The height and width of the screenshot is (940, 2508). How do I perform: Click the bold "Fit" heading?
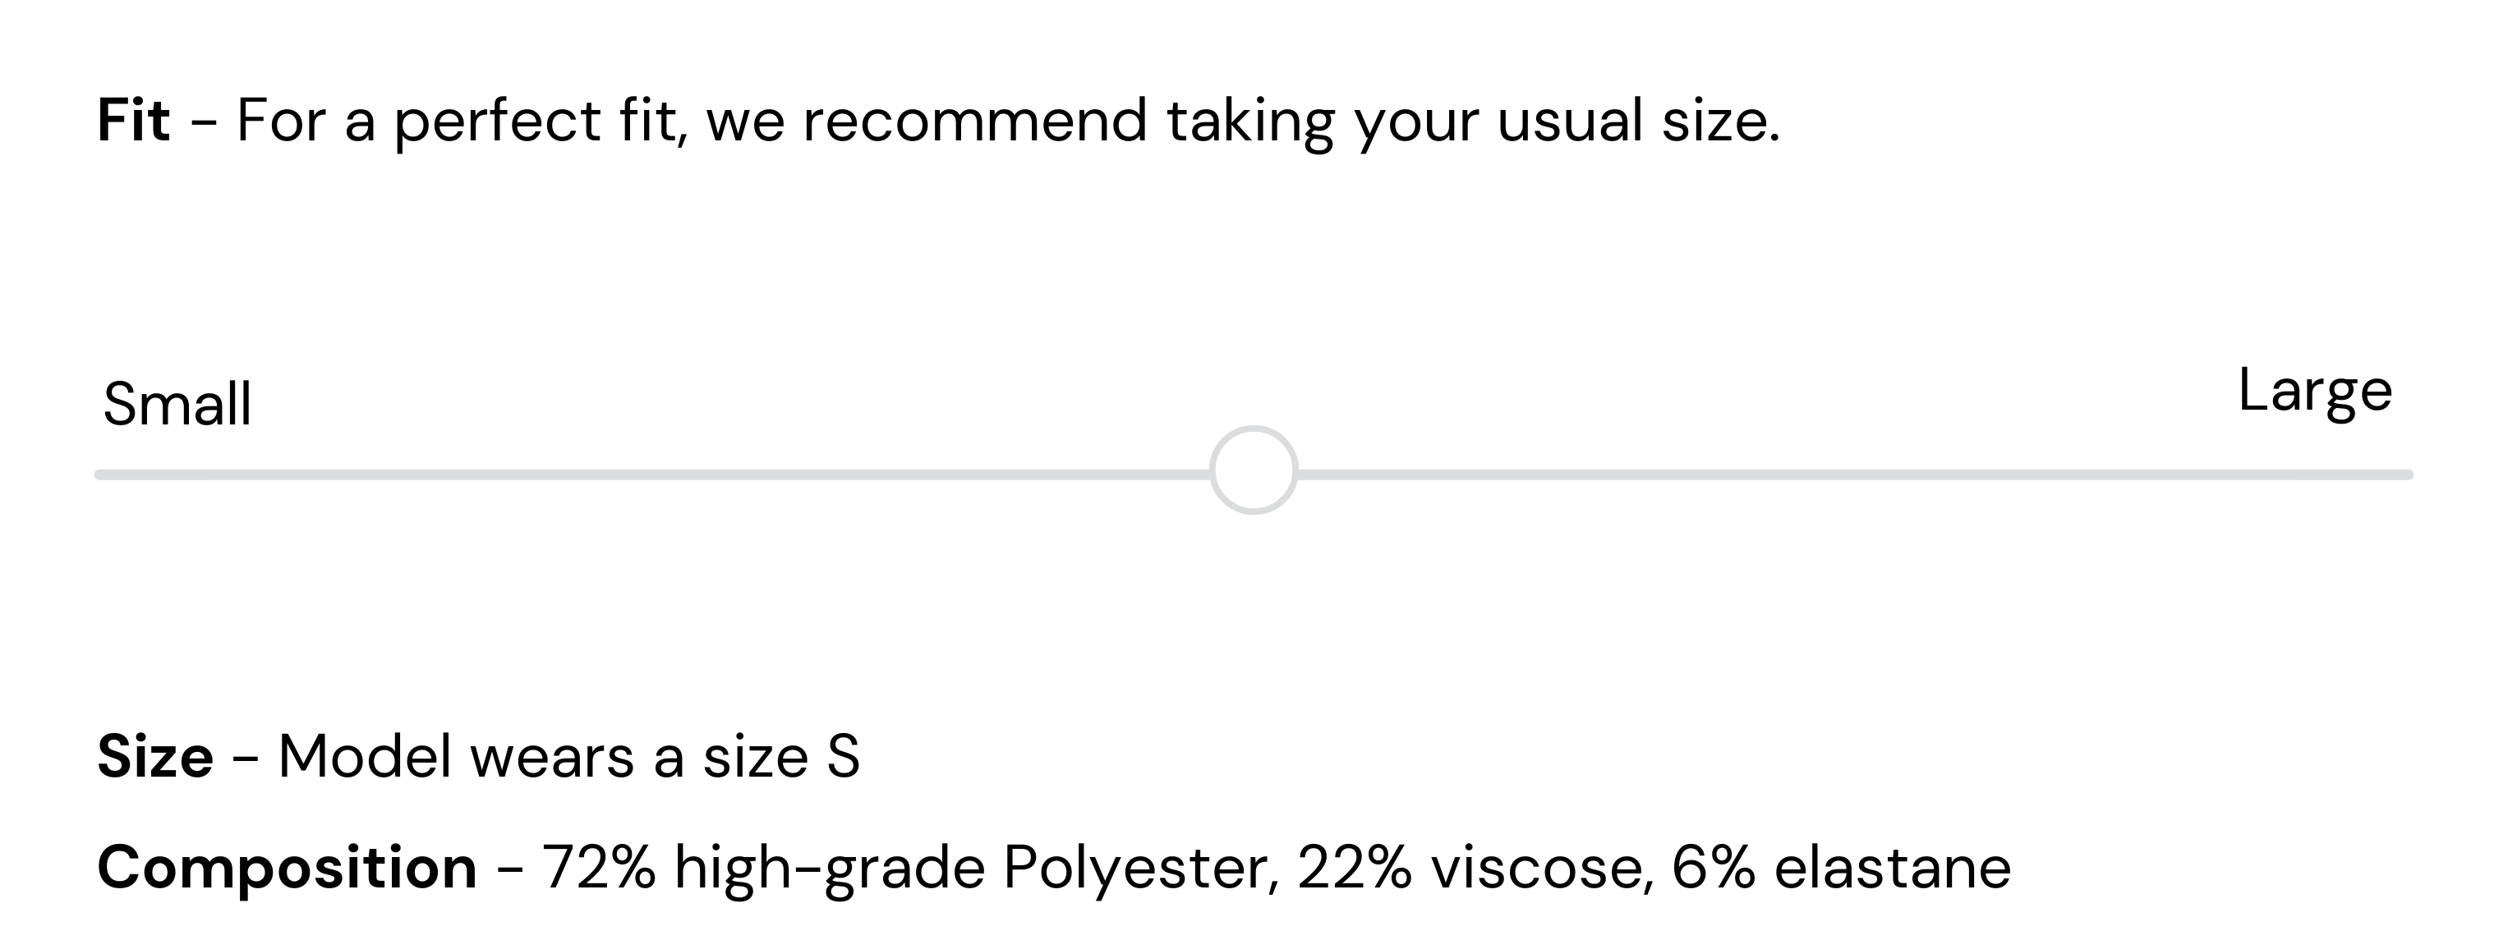tap(133, 121)
